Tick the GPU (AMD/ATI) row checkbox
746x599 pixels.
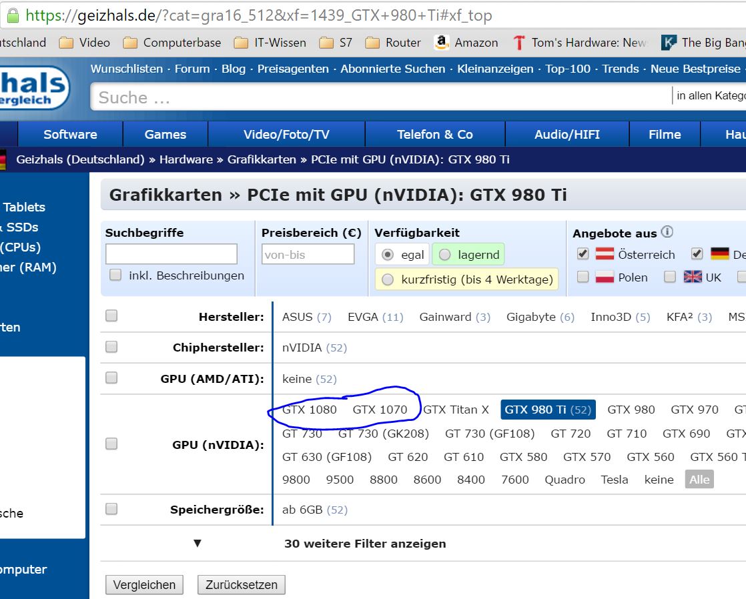point(111,378)
